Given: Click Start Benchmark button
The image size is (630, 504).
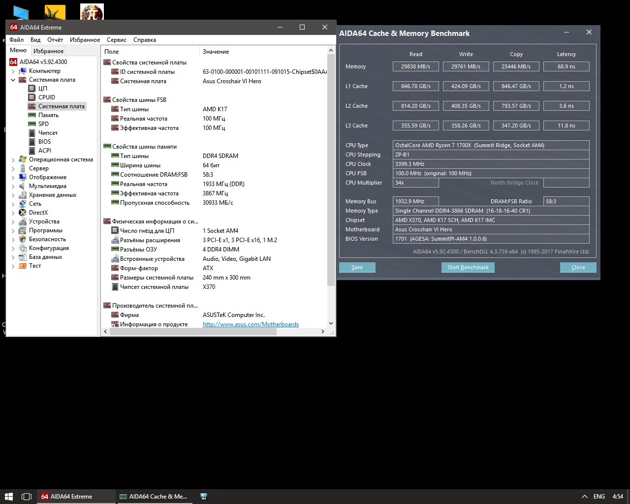Looking at the screenshot, I should [x=468, y=267].
